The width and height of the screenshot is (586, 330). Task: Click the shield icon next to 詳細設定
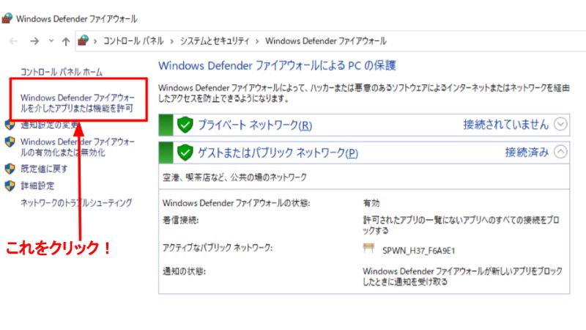click(x=10, y=186)
